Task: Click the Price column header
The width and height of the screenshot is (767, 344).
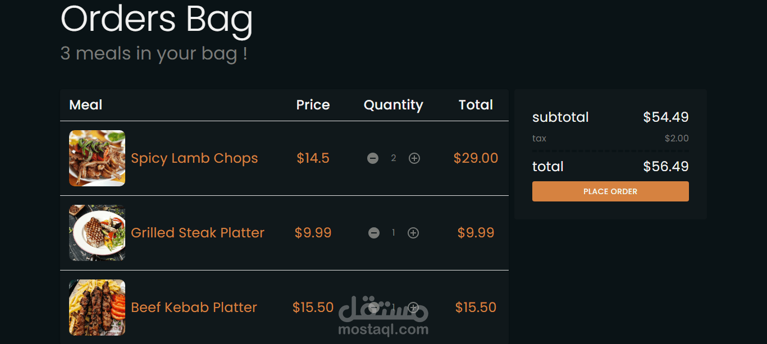Action: [x=313, y=105]
